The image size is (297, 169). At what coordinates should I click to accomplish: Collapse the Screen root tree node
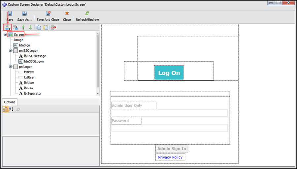(5, 35)
